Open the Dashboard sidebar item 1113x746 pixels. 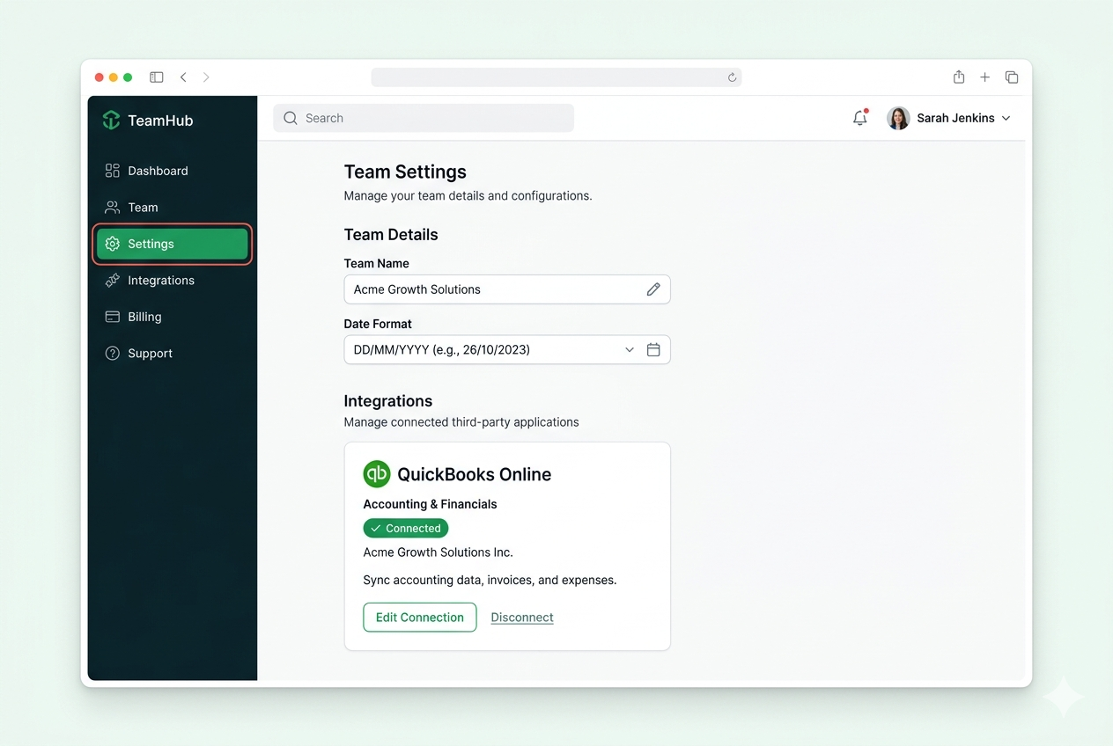(173, 171)
